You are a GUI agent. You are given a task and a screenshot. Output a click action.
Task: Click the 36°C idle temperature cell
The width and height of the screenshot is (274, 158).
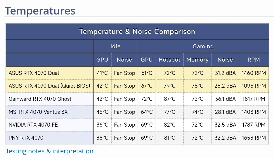(x=102, y=125)
